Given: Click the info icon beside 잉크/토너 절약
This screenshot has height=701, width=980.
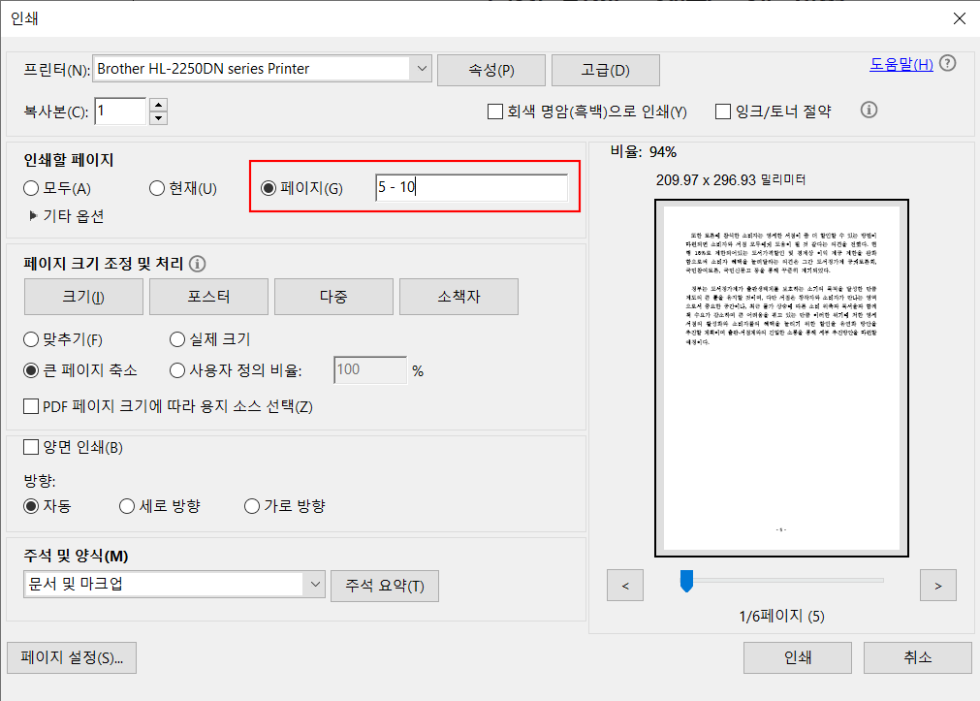Looking at the screenshot, I should click(868, 111).
